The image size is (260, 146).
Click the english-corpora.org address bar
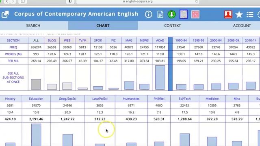click(x=138, y=2)
